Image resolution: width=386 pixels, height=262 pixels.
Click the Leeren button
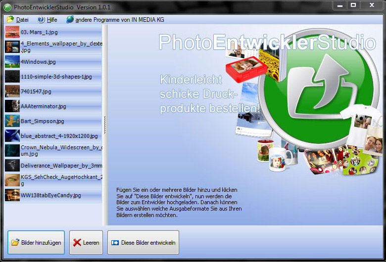(86, 242)
